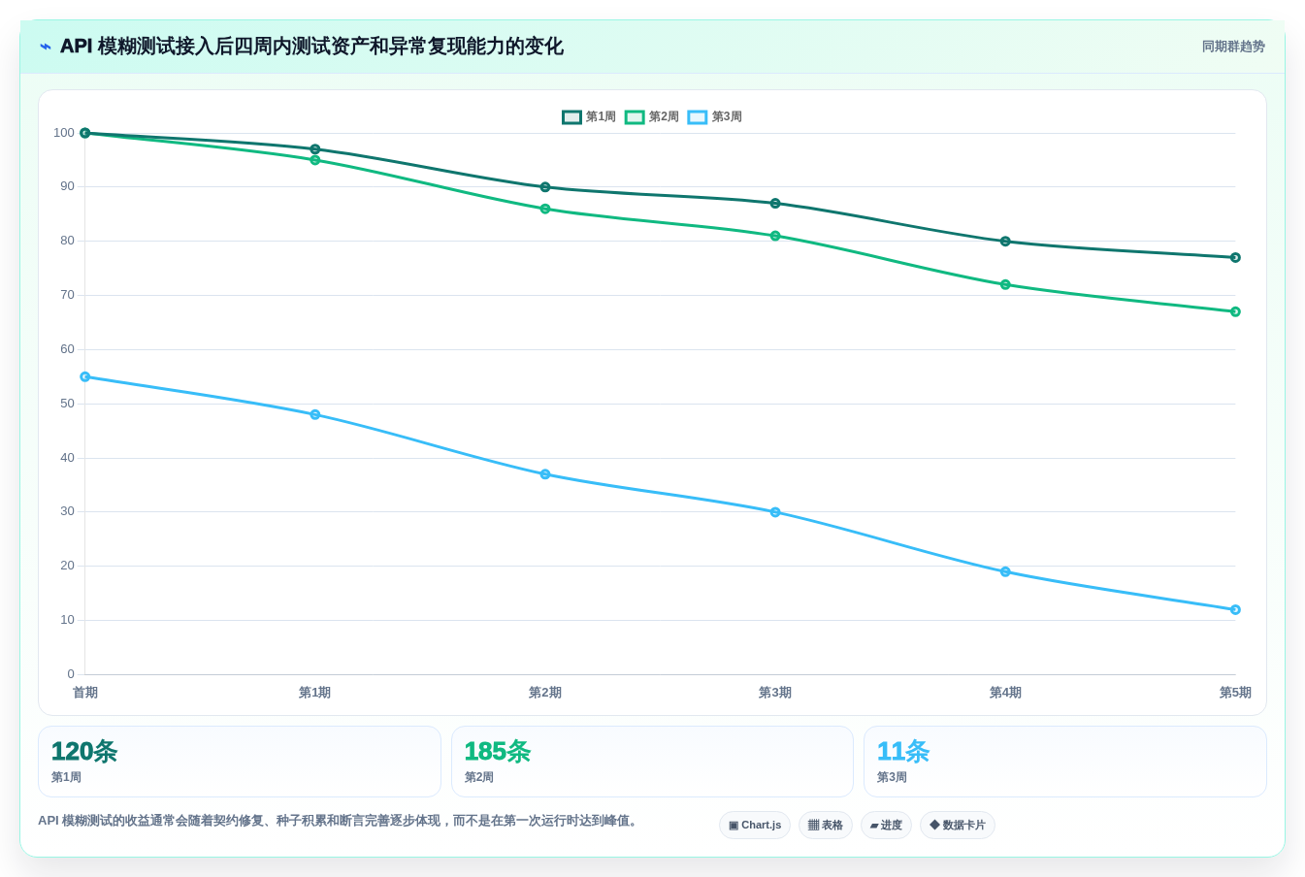Click the 第2周 legend color box
Viewport: 1305px width, 877px height.
pos(635,117)
